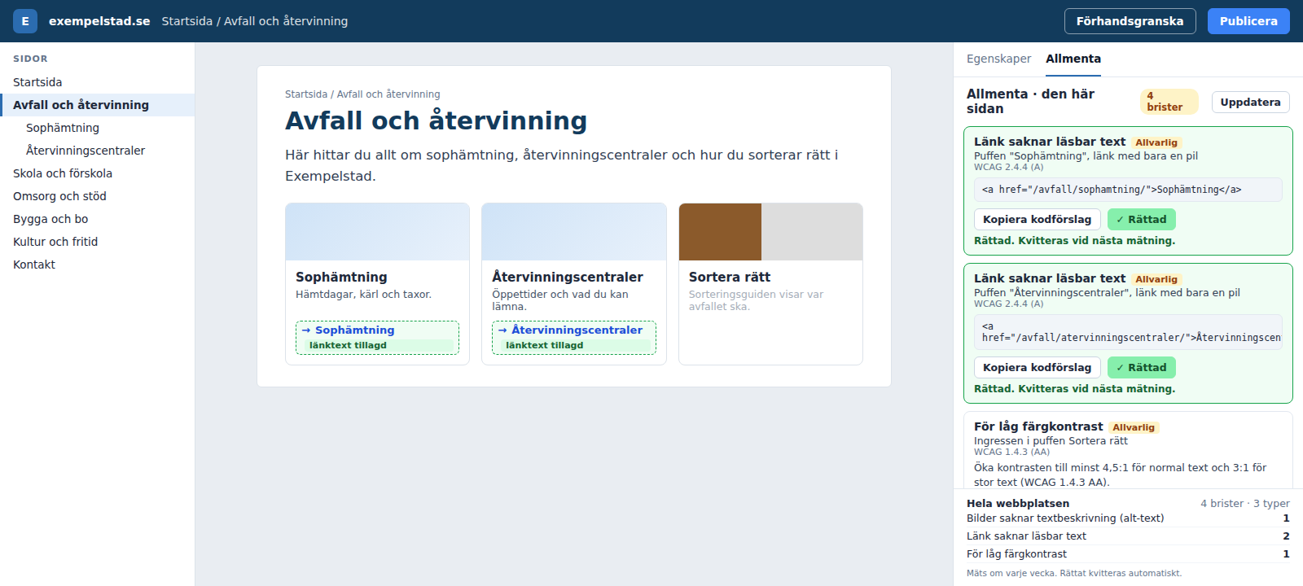Publish the page with the Publicera button
This screenshot has height=586, width=1303.
(1248, 21)
